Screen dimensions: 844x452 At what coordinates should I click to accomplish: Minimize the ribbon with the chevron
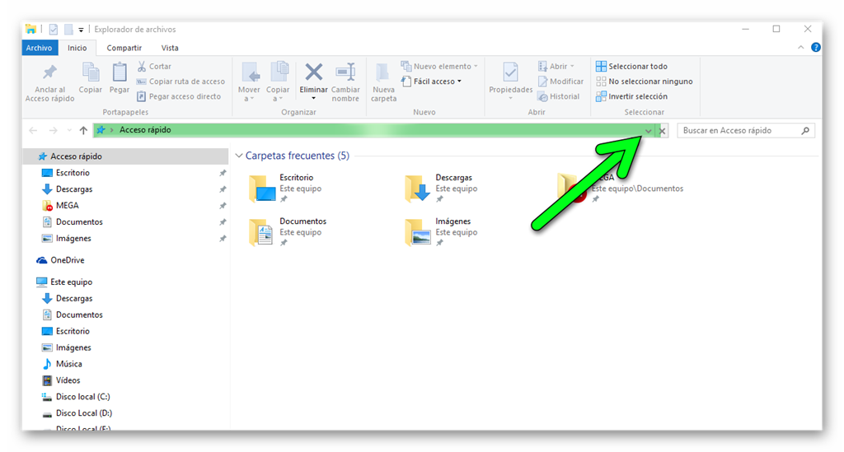tap(801, 47)
